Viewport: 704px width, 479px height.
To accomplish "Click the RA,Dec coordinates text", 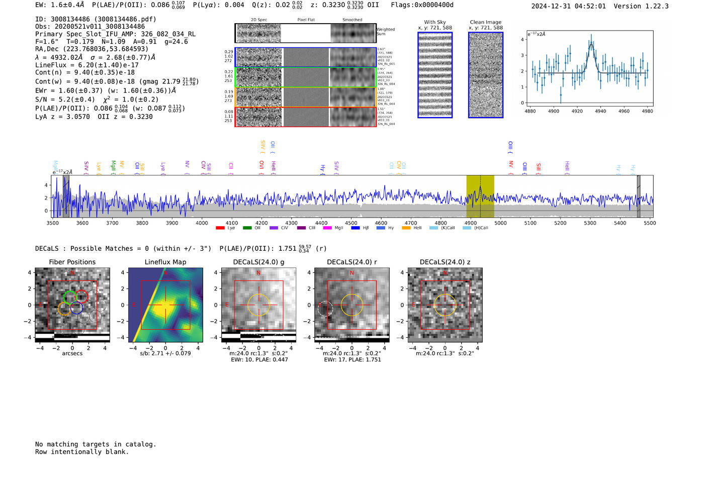I will (92, 49).
